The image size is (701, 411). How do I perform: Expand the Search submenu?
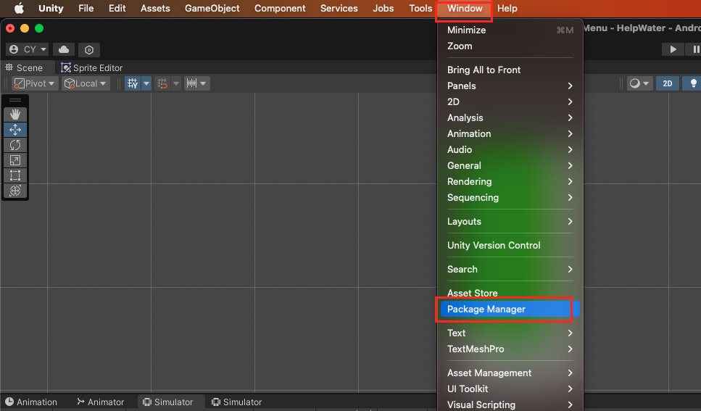510,270
